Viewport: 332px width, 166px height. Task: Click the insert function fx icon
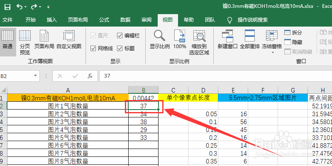[90, 76]
